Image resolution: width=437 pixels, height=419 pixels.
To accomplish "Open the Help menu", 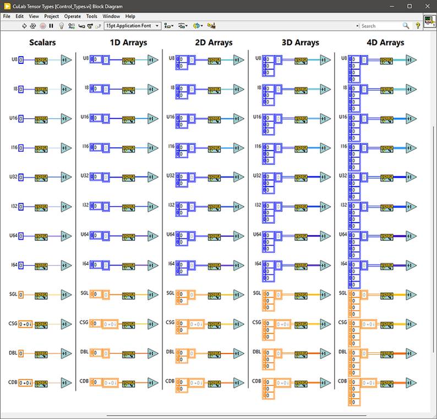I will [x=130, y=16].
